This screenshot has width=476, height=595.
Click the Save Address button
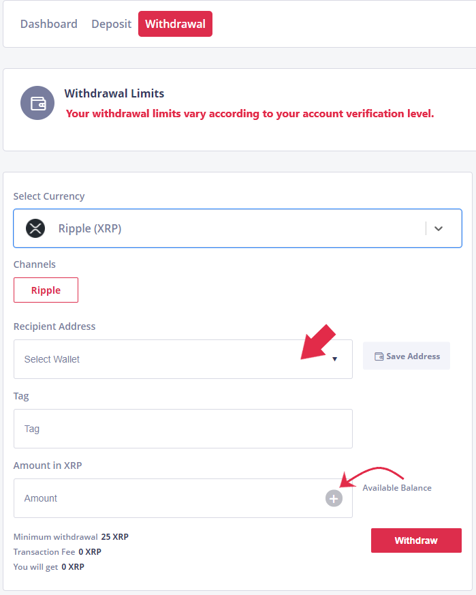click(407, 356)
